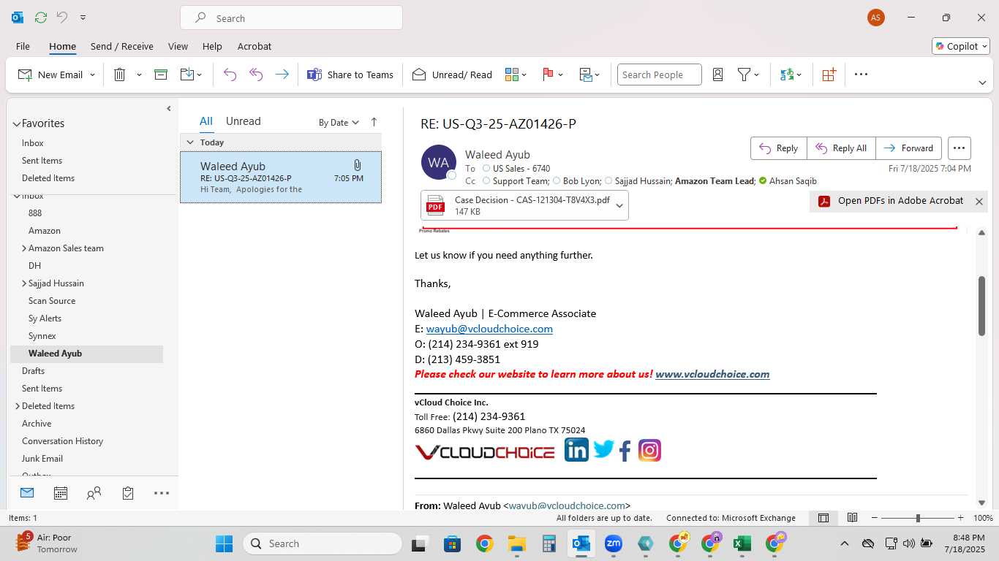This screenshot has height=561, width=999.
Task: Show Unread messages only tab
Action: click(244, 121)
